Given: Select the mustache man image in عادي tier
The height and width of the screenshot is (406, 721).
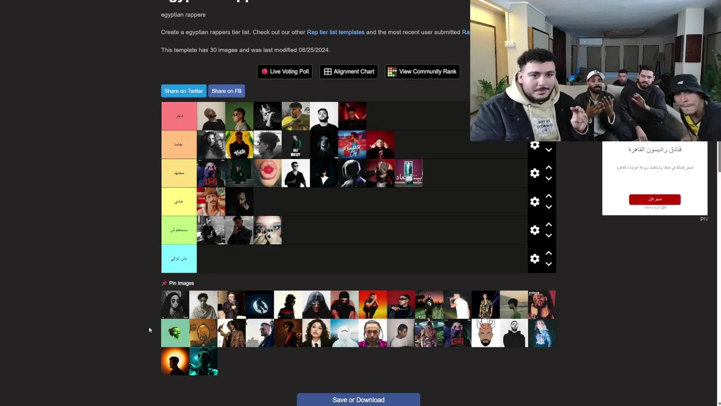Looking at the screenshot, I should (211, 201).
